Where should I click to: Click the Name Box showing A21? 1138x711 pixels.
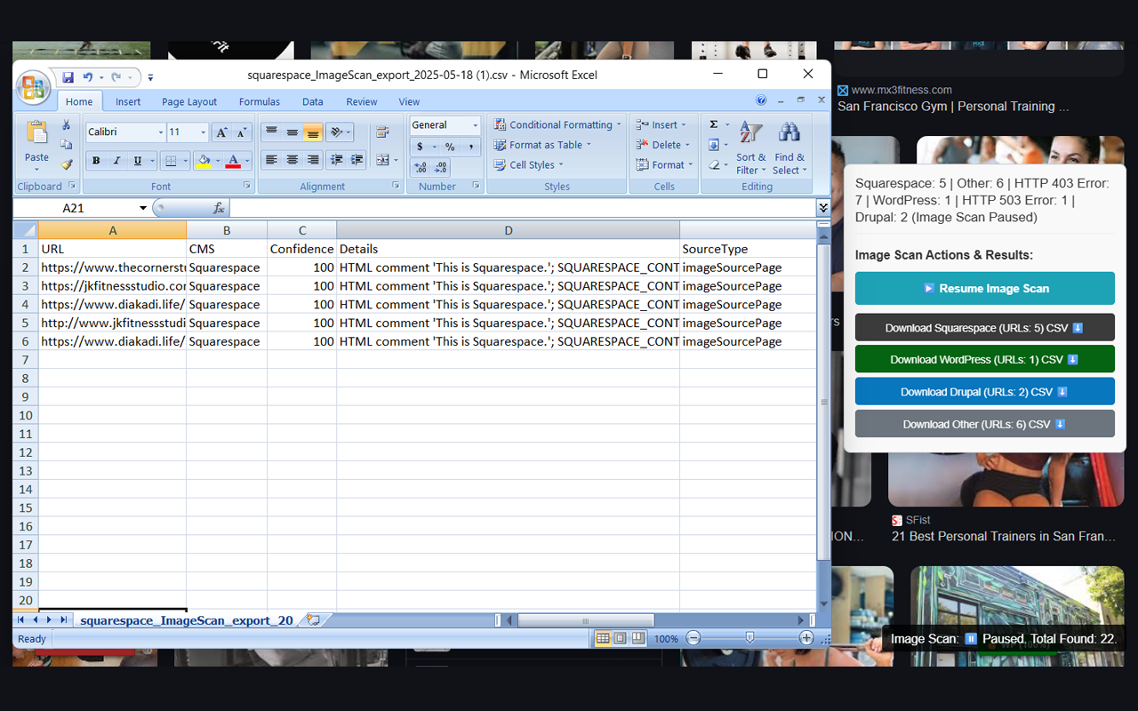[x=81, y=208]
